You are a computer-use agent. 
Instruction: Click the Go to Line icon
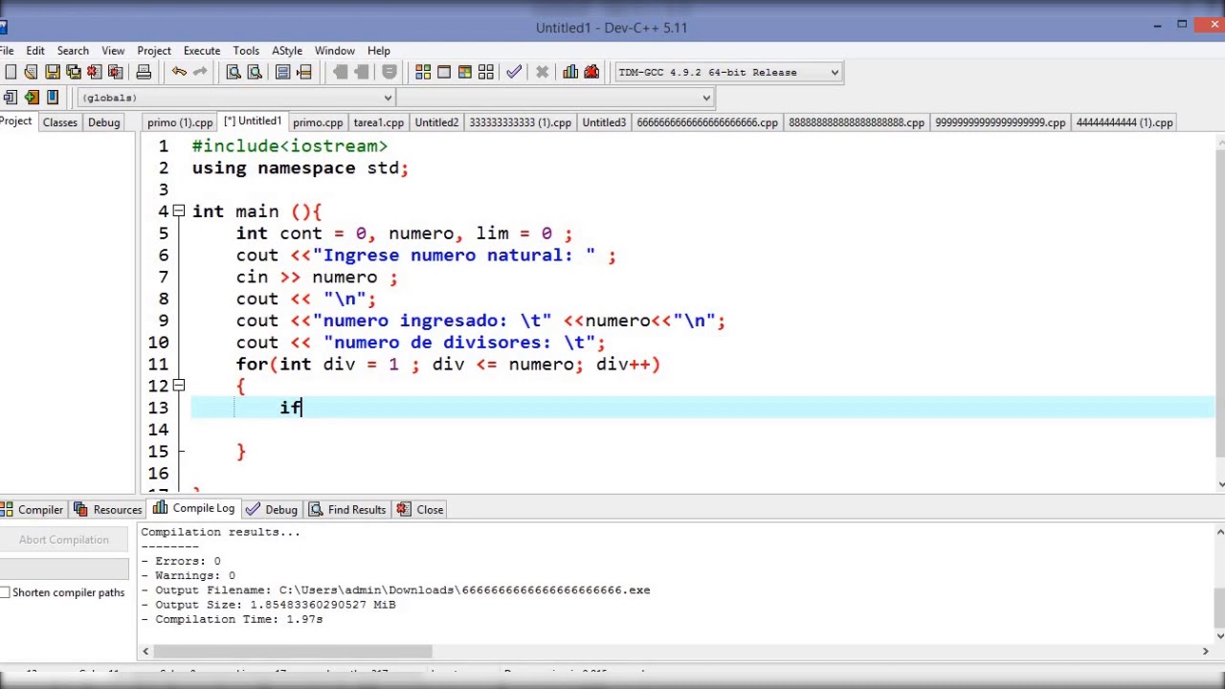pos(304,72)
